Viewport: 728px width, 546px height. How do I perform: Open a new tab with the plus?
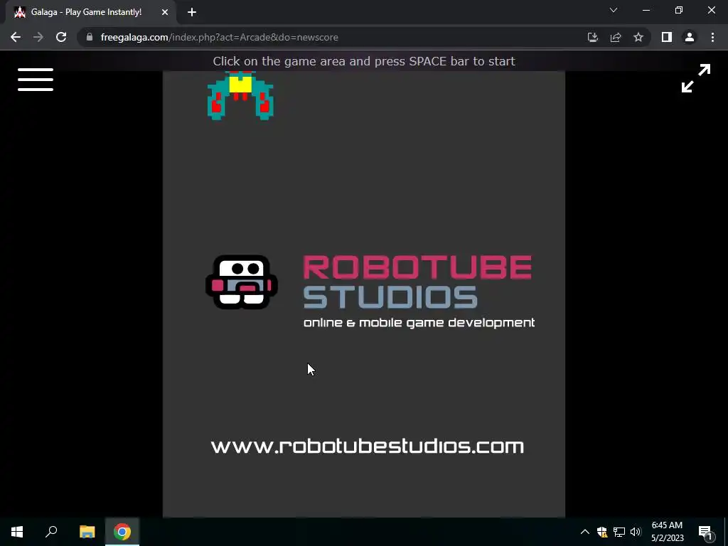tap(192, 12)
